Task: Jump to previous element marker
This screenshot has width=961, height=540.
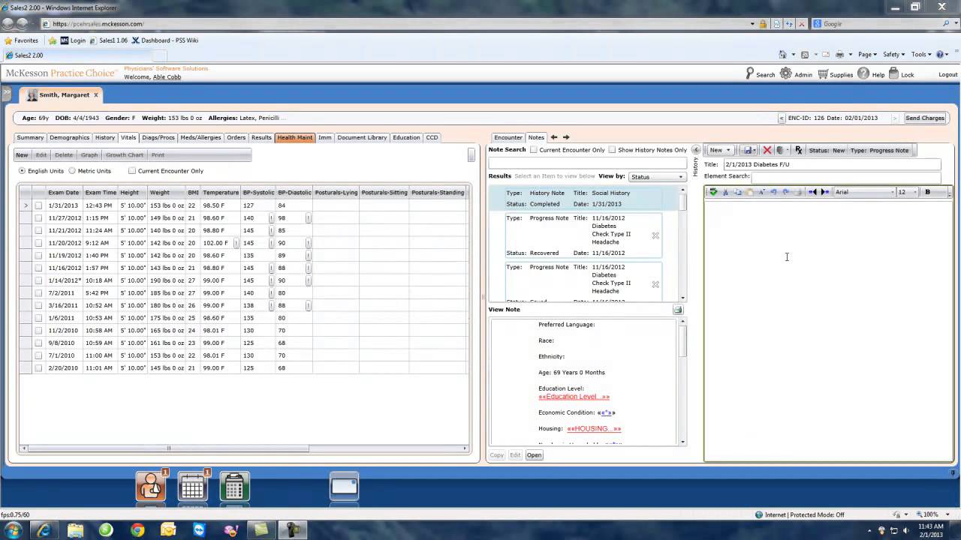Action: (812, 192)
